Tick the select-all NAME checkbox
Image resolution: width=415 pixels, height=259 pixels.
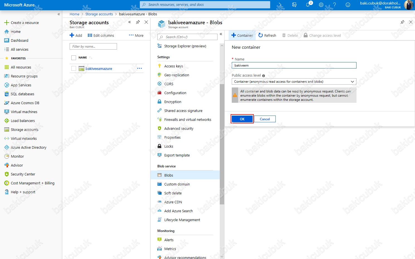74,58
